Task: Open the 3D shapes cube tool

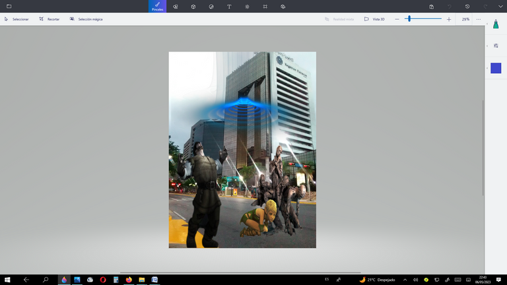Action: [193, 7]
